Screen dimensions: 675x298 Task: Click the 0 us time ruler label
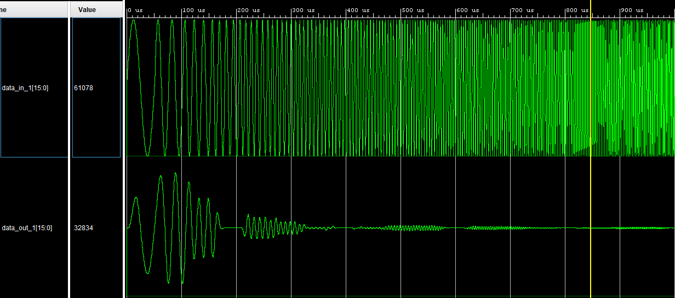[135, 10]
